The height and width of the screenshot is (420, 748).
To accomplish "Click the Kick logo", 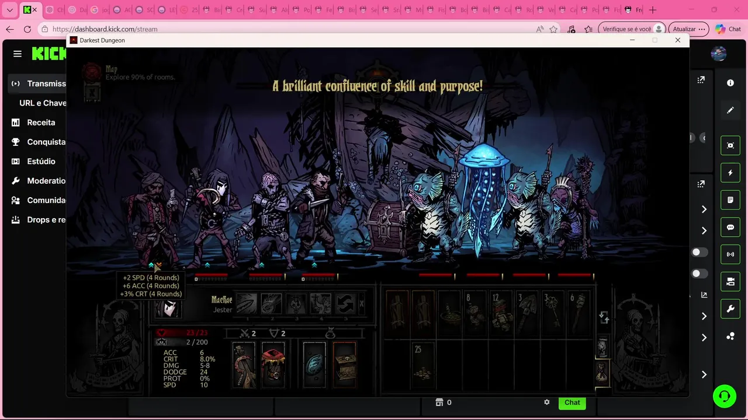I will click(49, 54).
